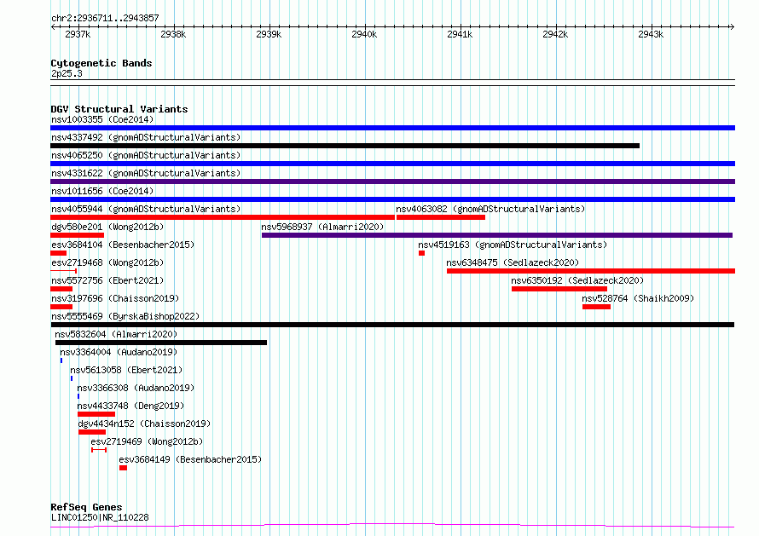This screenshot has height=536, width=759.
Task: Select nsv3197696 (Chaisson2019) label
Action: 115,298
